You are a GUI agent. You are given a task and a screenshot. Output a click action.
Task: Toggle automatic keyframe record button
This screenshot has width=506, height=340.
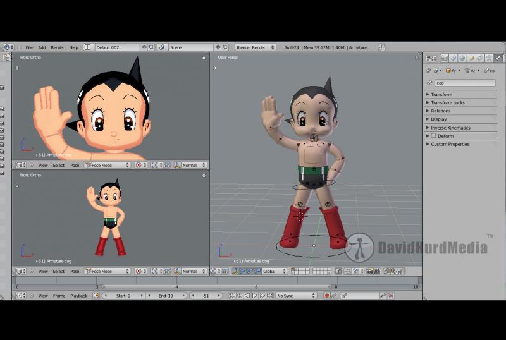pos(327,296)
